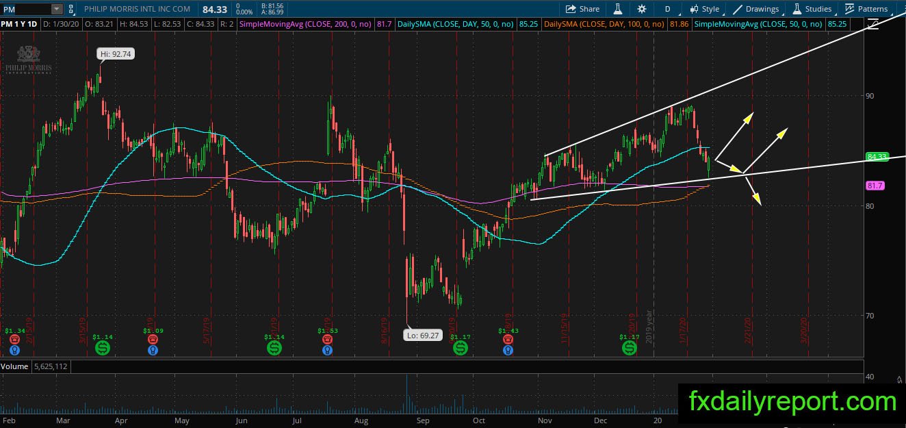Open the symbol selector dropdown arrow

(56, 9)
